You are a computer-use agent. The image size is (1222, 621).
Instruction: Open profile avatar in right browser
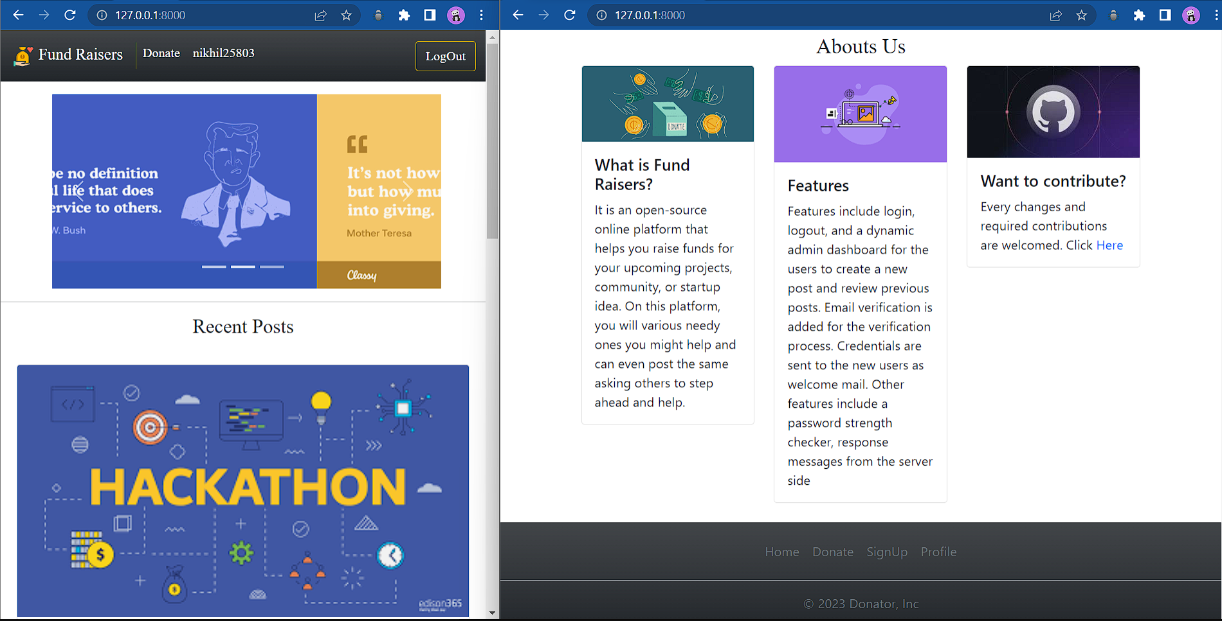click(1191, 15)
